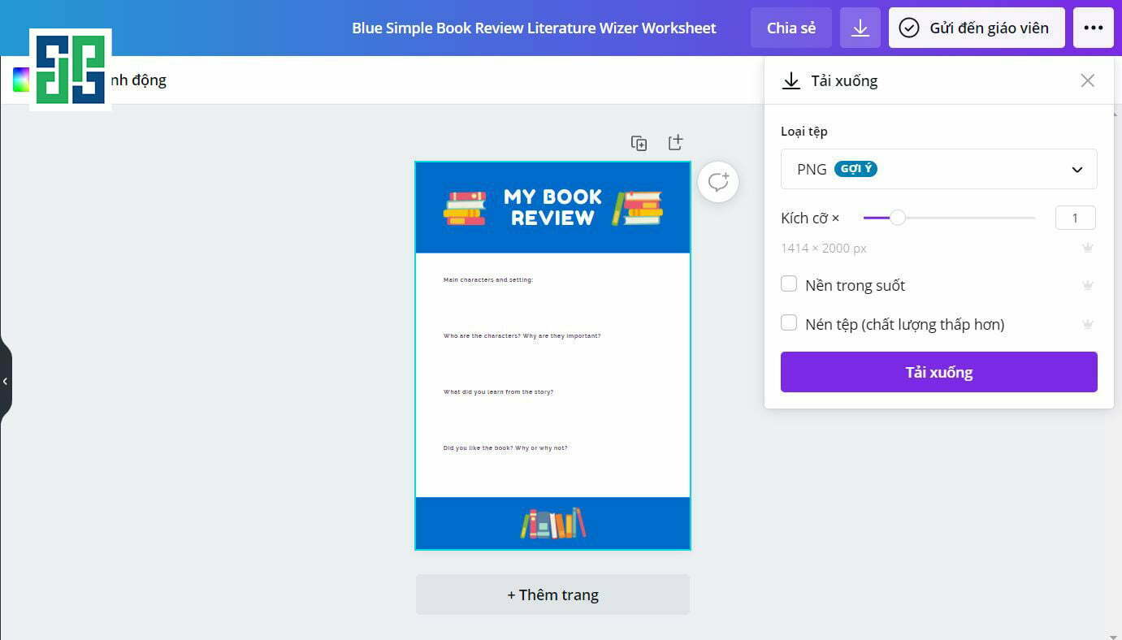Select Main characters and setting text
1122x640 pixels.
click(x=488, y=280)
